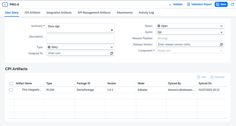
Task: Open the API Management Artifacts tab
Action: pyautogui.click(x=94, y=13)
